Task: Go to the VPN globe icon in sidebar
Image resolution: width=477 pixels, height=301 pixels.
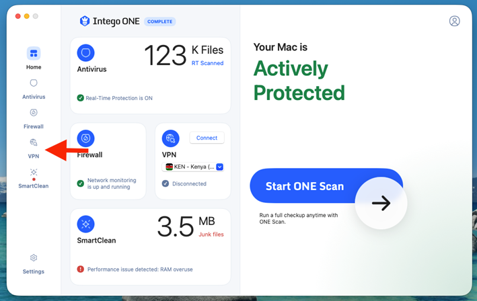Action: [x=34, y=142]
